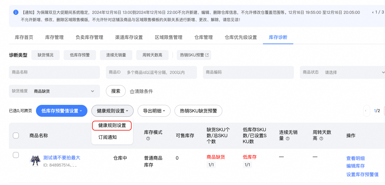
Task: Click the 1 / 3 notice counter
Action: tap(380, 12)
